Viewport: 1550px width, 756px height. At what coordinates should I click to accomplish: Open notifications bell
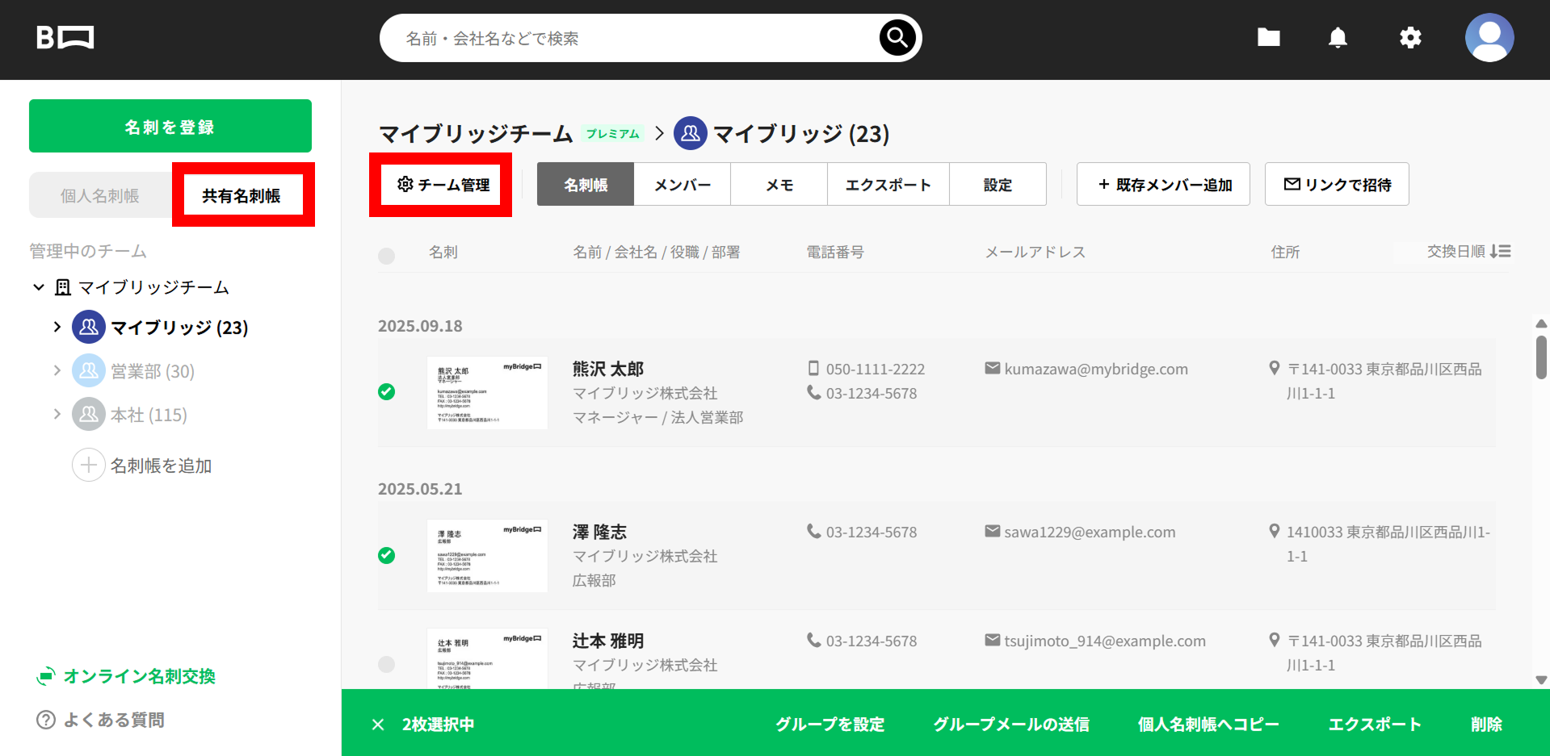[x=1338, y=37]
